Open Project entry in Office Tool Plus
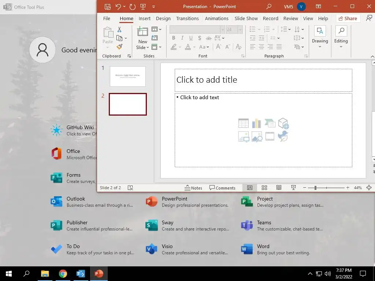Screen dimensions: 375x281 (x=282, y=202)
